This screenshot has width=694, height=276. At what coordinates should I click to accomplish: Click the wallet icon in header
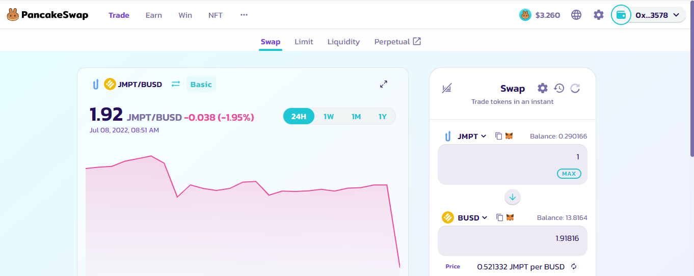pos(621,15)
